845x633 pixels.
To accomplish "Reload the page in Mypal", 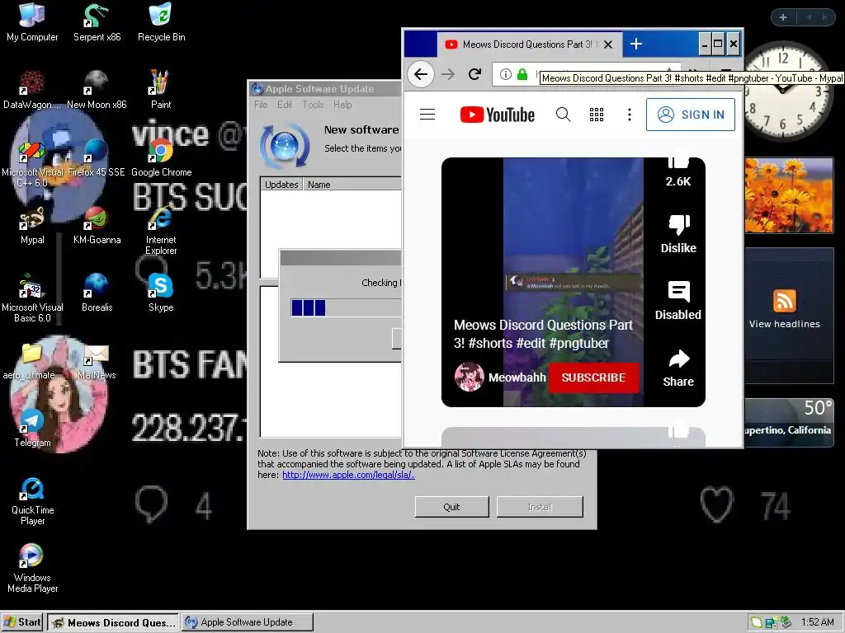I will [474, 73].
